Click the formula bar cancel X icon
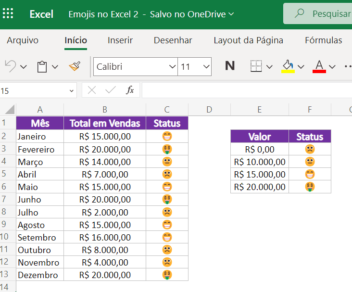This screenshot has height=292, width=352. coord(92,90)
